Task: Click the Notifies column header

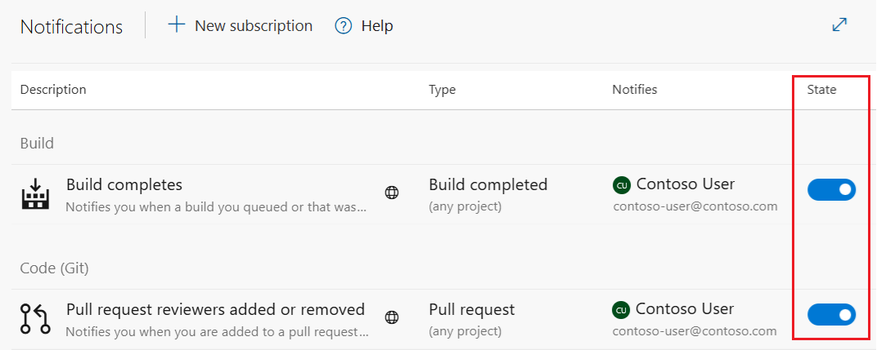Action: (634, 89)
